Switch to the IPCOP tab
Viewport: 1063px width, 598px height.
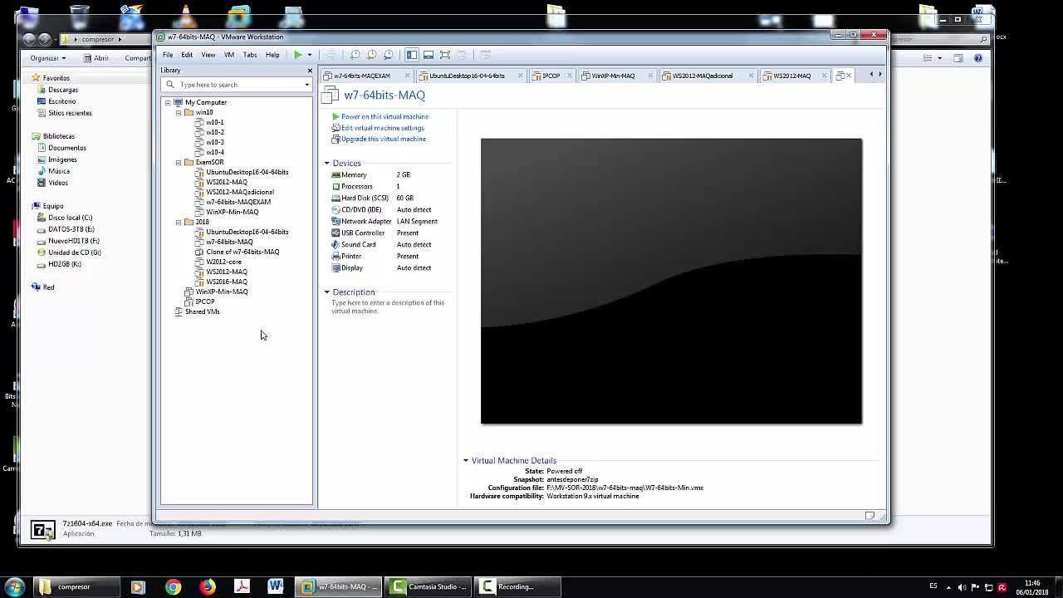coord(551,76)
